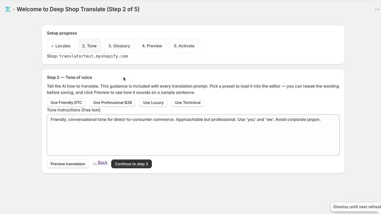This screenshot has height=214, width=381.
Task: Click the page title Welcome to Deep Shop Translate
Action: (78, 9)
